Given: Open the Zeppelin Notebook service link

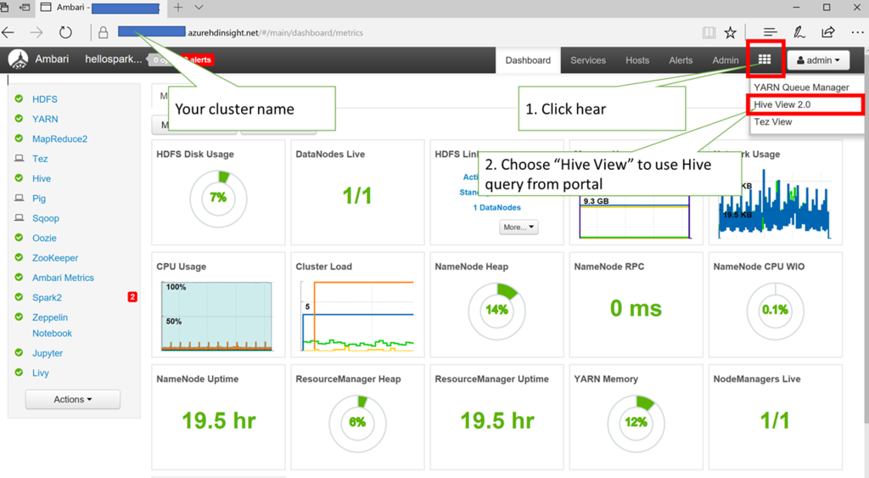Looking at the screenshot, I should pyautogui.click(x=52, y=325).
